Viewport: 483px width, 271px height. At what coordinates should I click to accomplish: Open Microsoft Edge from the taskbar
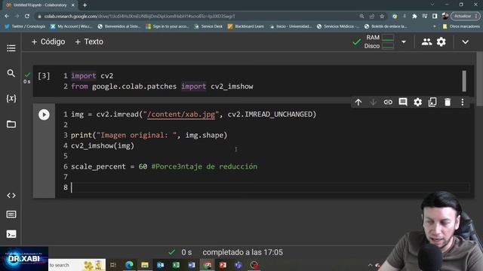[129, 265]
